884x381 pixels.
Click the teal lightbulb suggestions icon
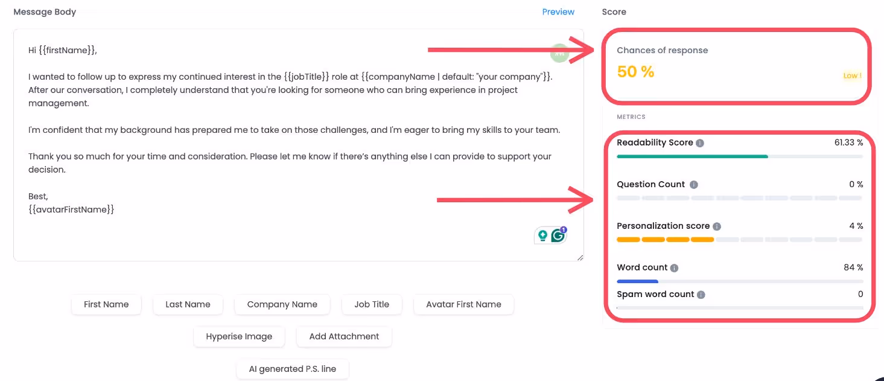click(x=542, y=235)
